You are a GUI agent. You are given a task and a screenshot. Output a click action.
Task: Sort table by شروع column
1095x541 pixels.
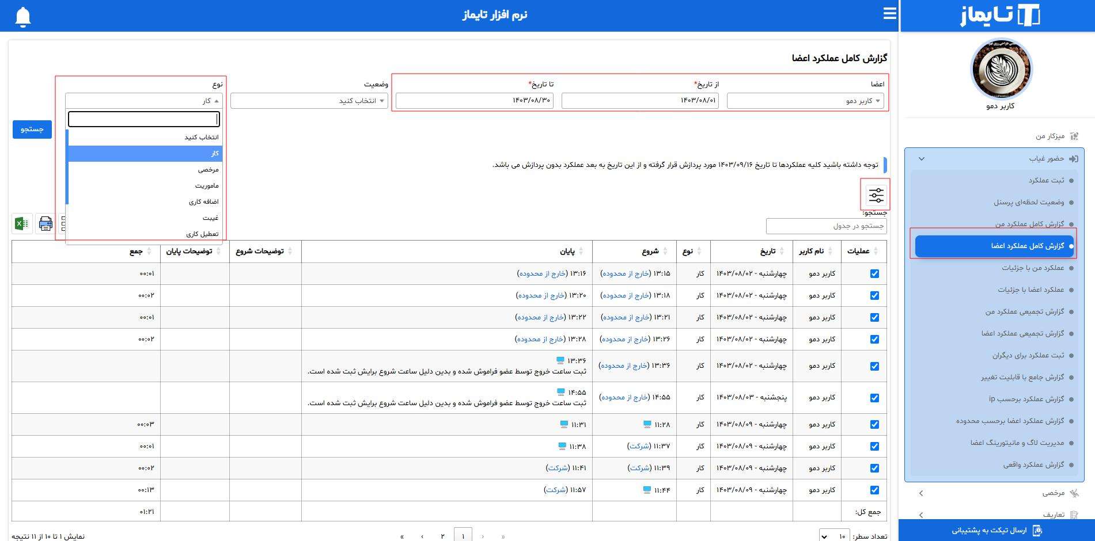coord(635,252)
